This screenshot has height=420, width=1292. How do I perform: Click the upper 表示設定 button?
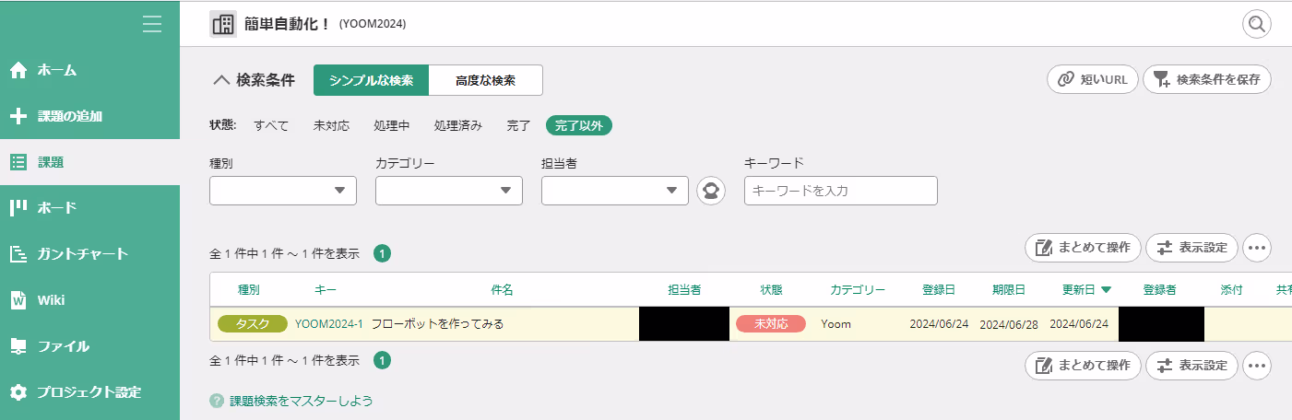tap(1191, 247)
